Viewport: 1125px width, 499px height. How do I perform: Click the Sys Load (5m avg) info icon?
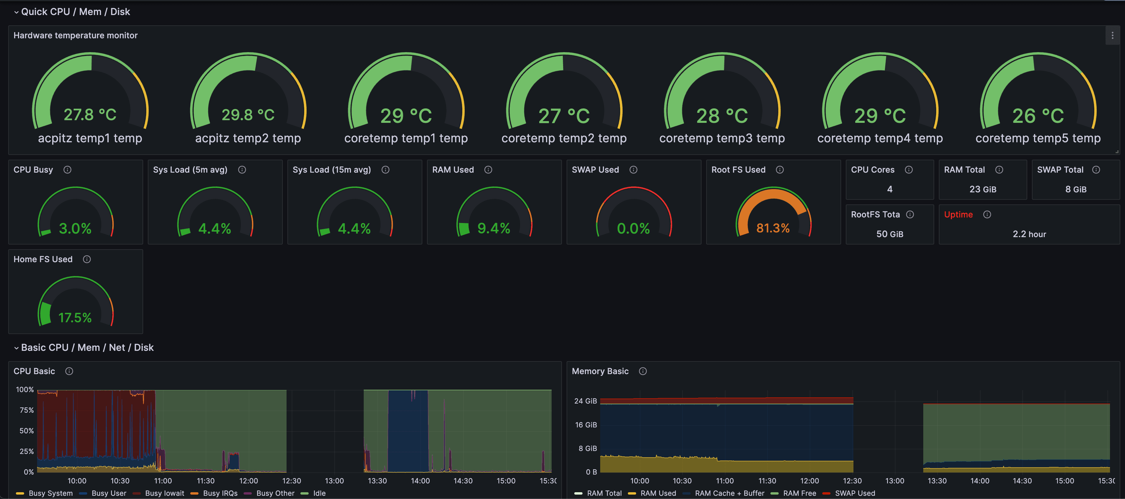pos(242,170)
